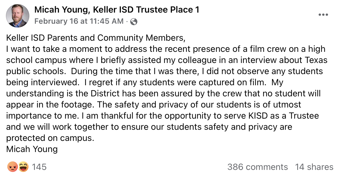
Task: Open Micah Young's profile photo
Action: pyautogui.click(x=18, y=16)
